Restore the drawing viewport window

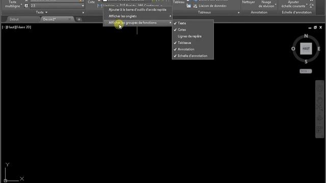click(315, 27)
